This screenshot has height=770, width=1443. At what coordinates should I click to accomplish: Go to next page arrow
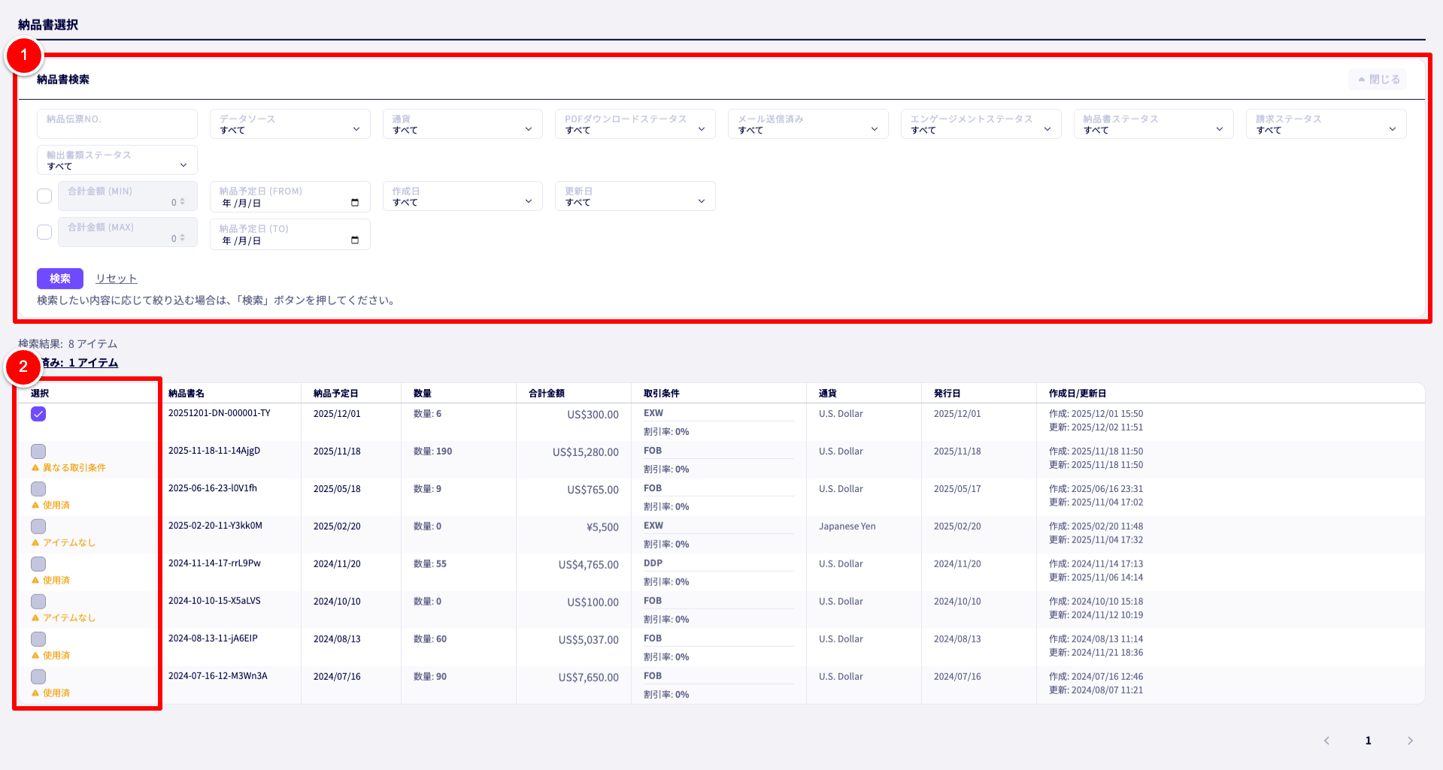pyautogui.click(x=1410, y=741)
